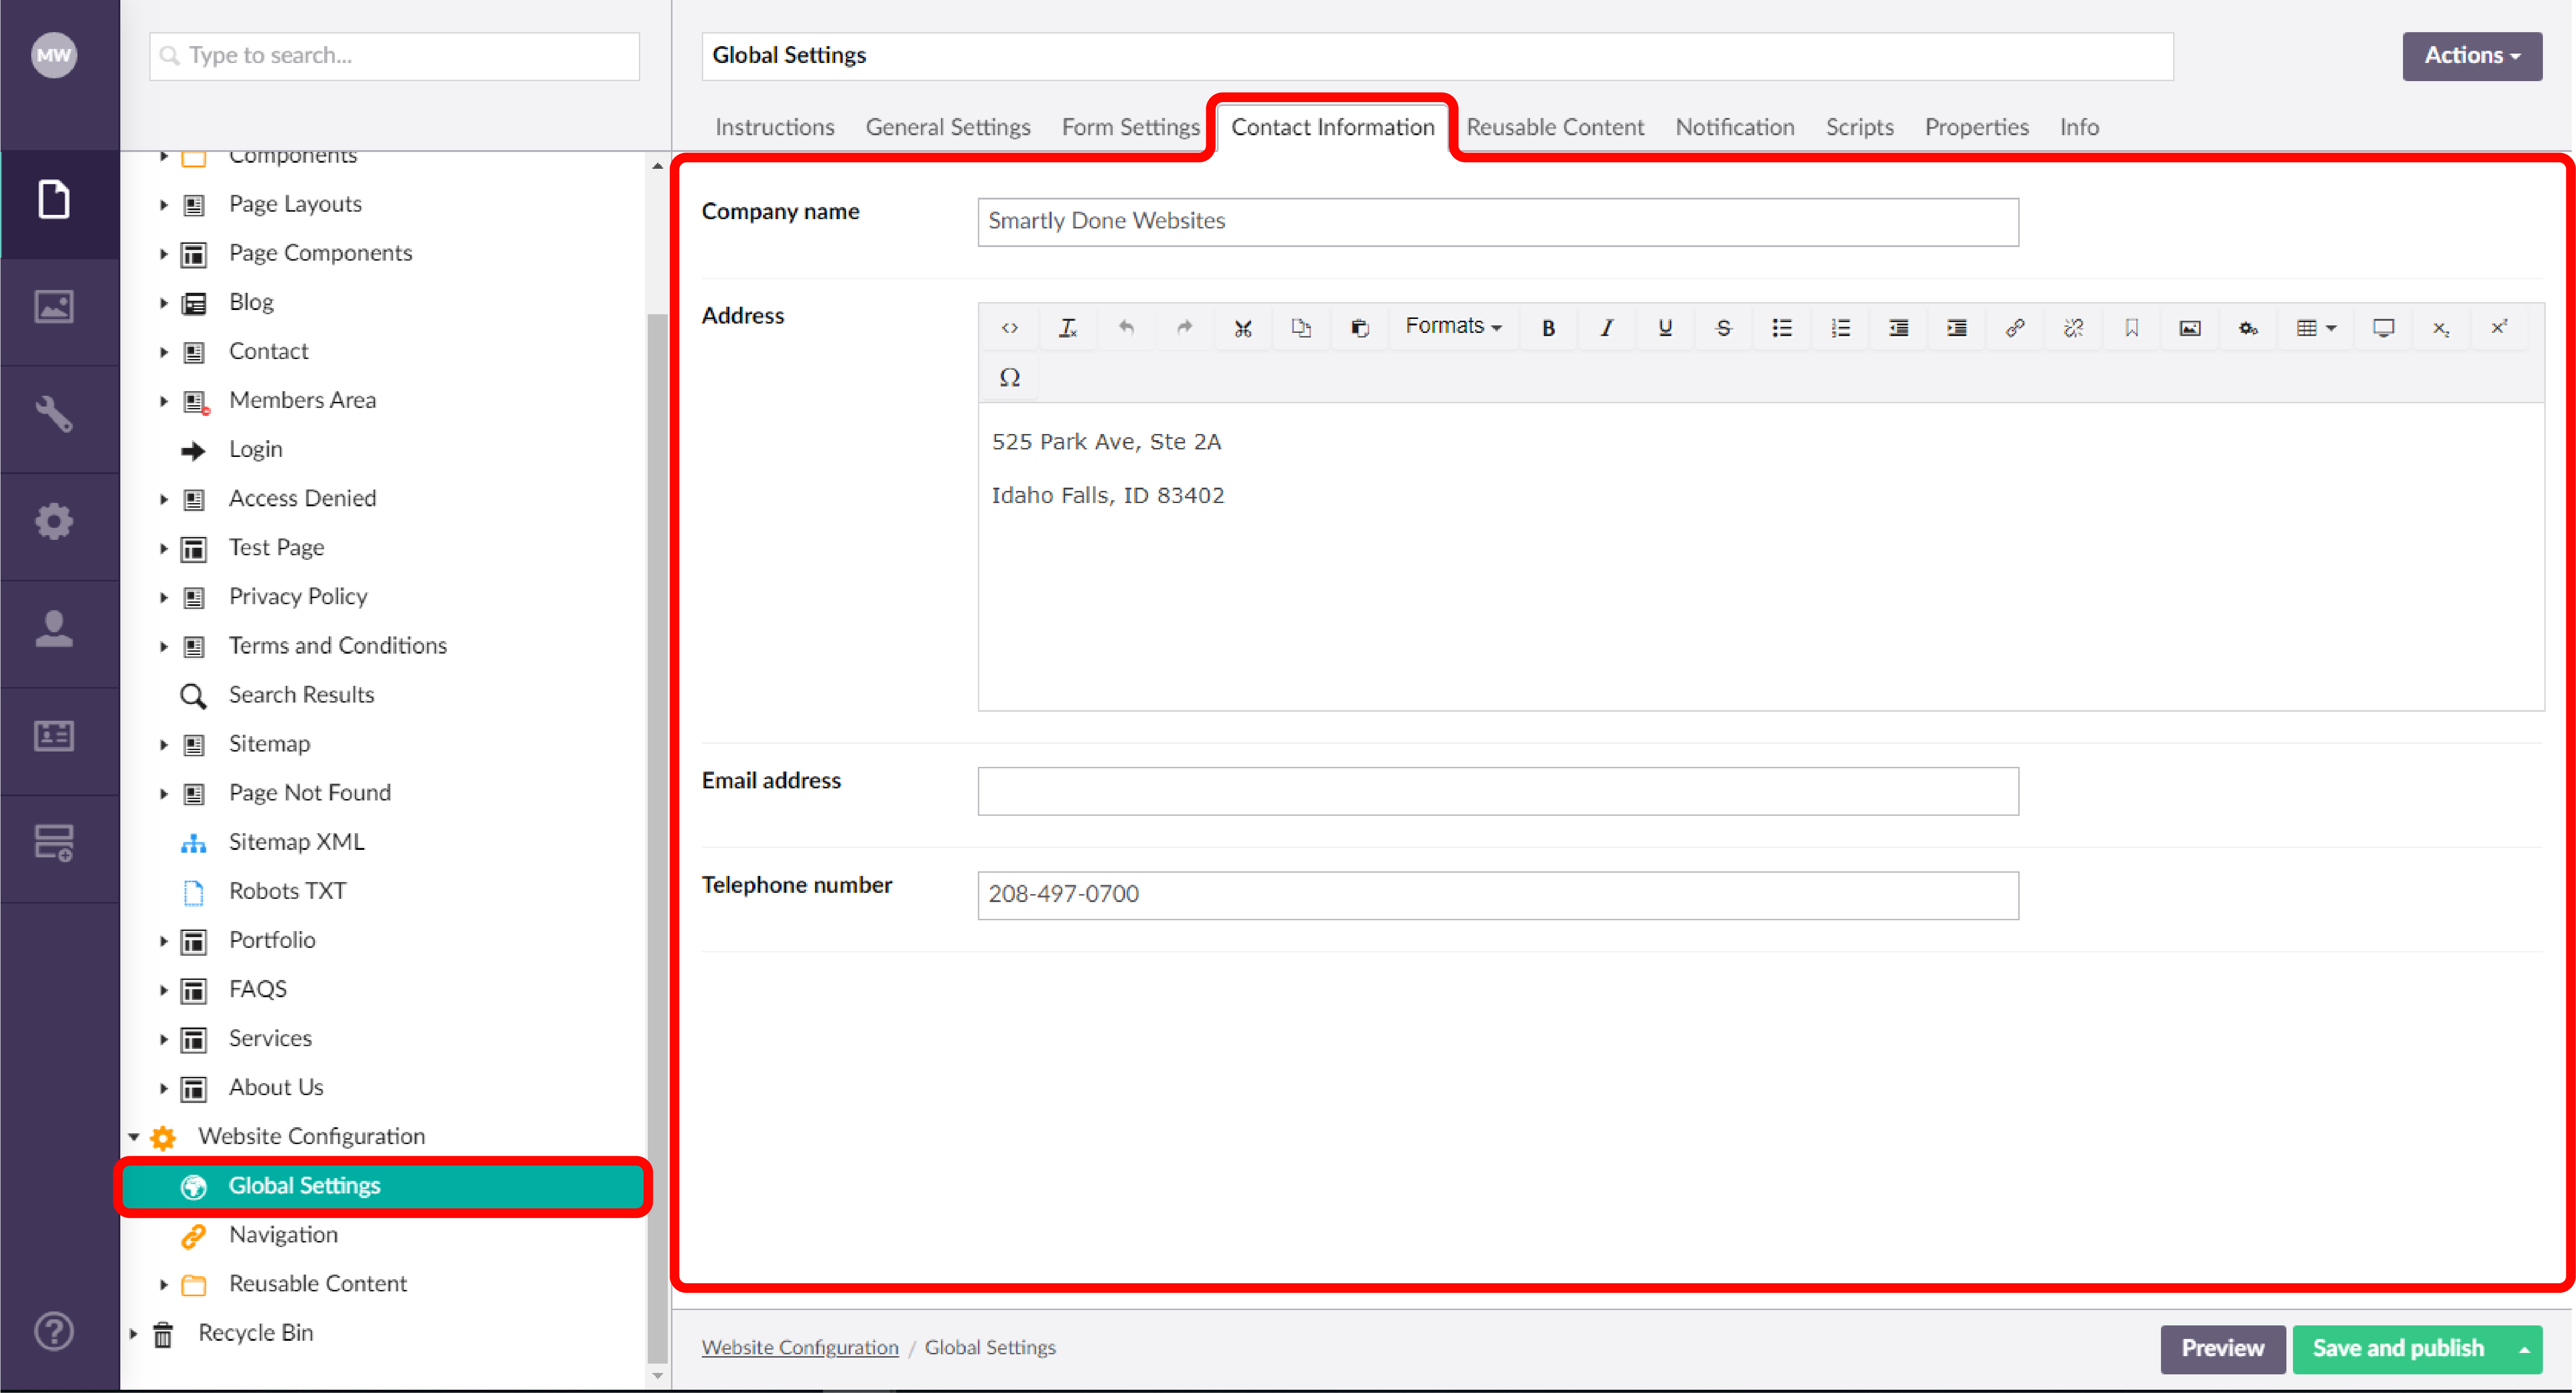Expand the Members Area tree node
This screenshot has height=1393, width=2576.
(x=163, y=400)
